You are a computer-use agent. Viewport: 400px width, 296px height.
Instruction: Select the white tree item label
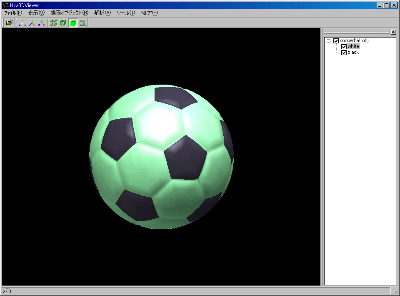click(353, 46)
